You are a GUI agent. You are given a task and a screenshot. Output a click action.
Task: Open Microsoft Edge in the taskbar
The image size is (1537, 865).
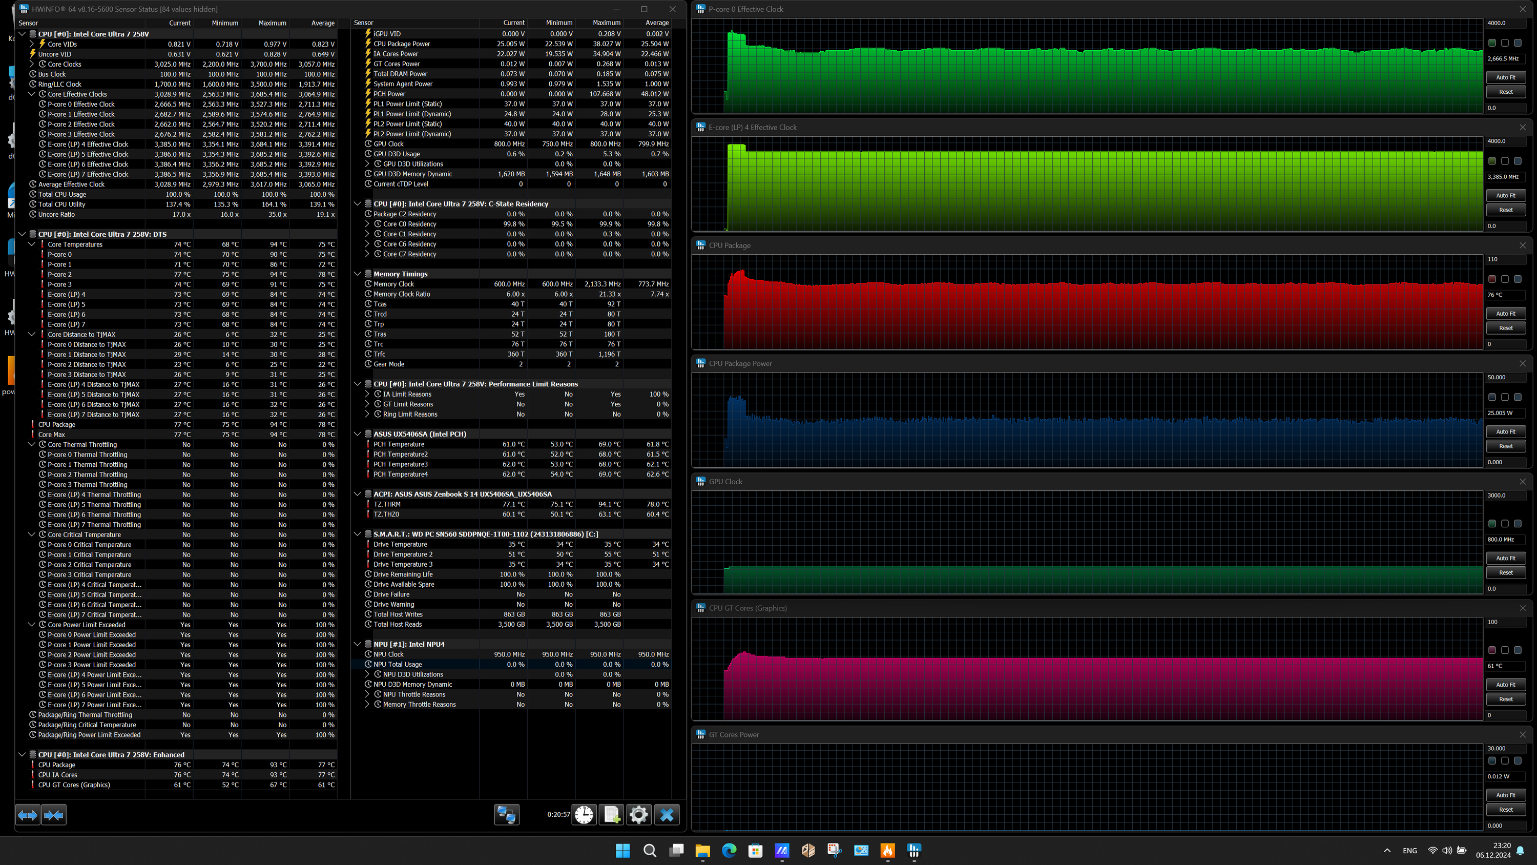click(x=729, y=851)
